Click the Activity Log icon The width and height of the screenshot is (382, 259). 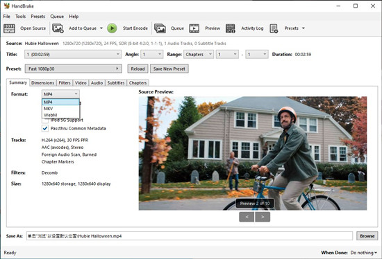[x=230, y=28]
